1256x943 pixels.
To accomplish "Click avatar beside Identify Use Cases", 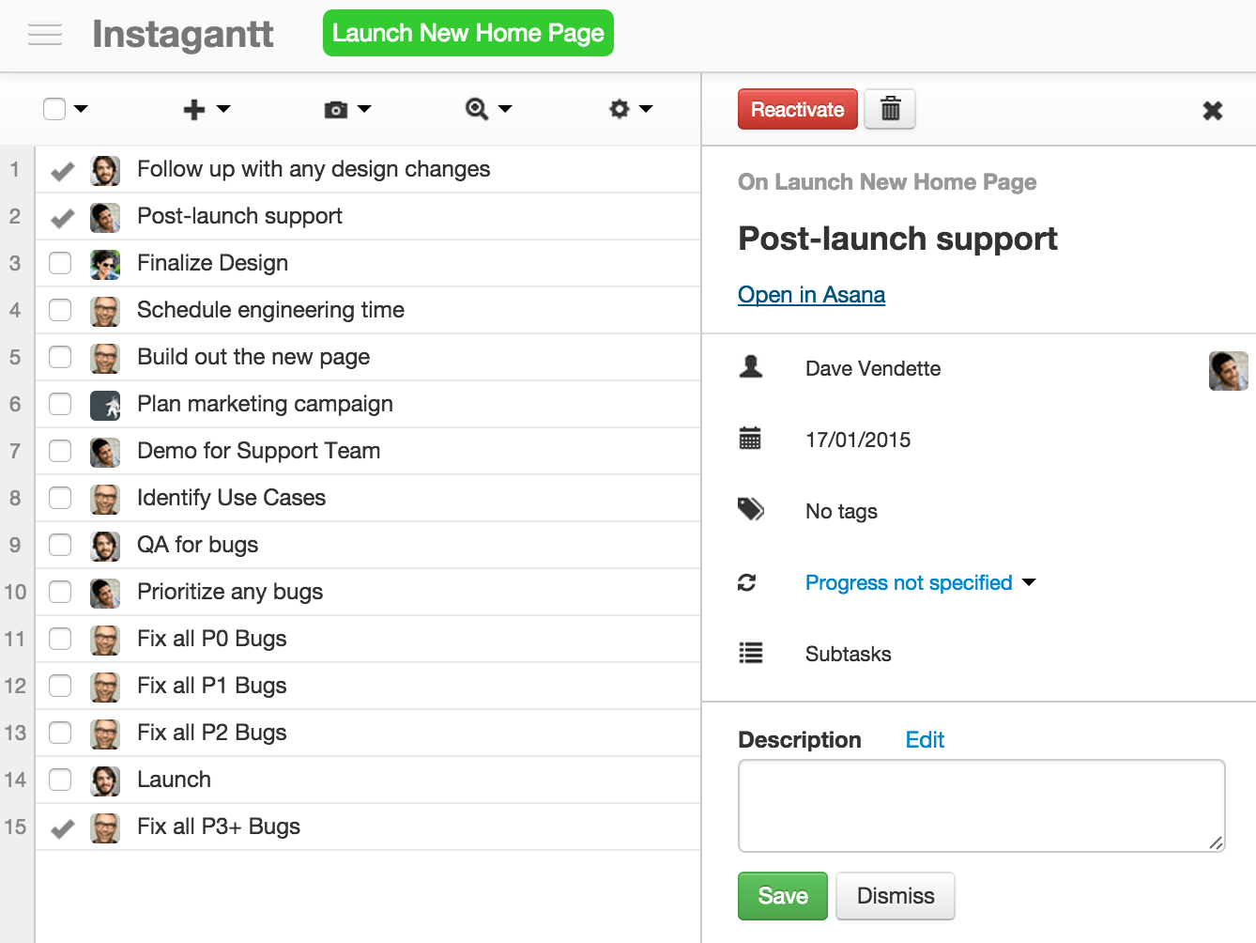I will tap(105, 499).
